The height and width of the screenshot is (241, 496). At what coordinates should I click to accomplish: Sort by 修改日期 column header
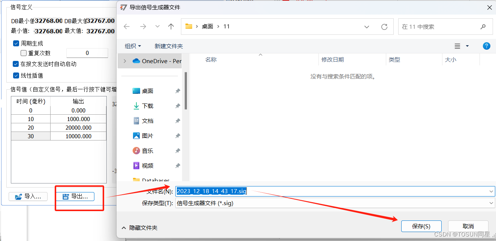(x=333, y=59)
